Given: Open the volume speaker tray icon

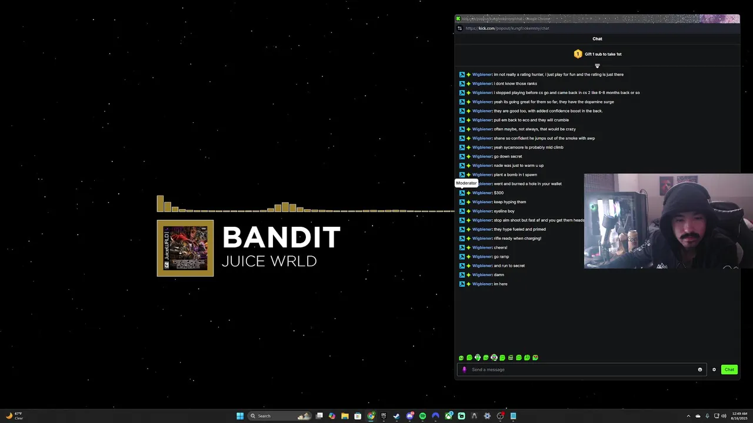Looking at the screenshot, I should pyautogui.click(x=724, y=416).
